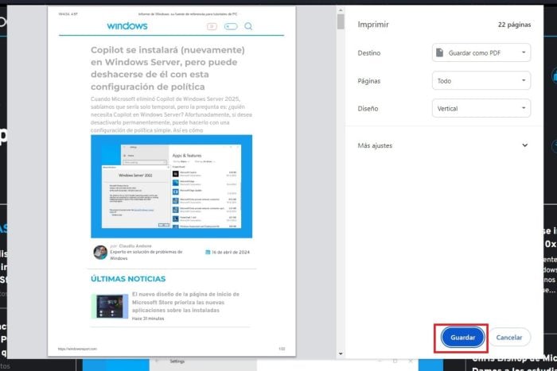Screen dimensions: 557x371
Task: Open the Destino dropdown Guardar como PDF
Action: pos(481,53)
